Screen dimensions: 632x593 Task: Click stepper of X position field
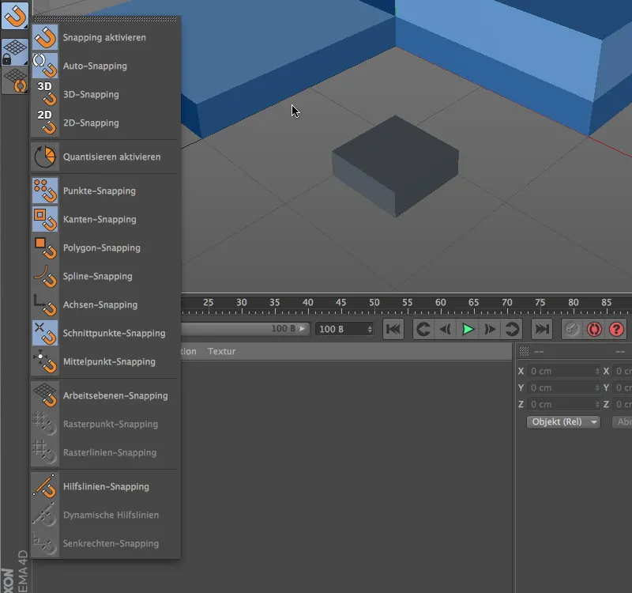click(597, 371)
